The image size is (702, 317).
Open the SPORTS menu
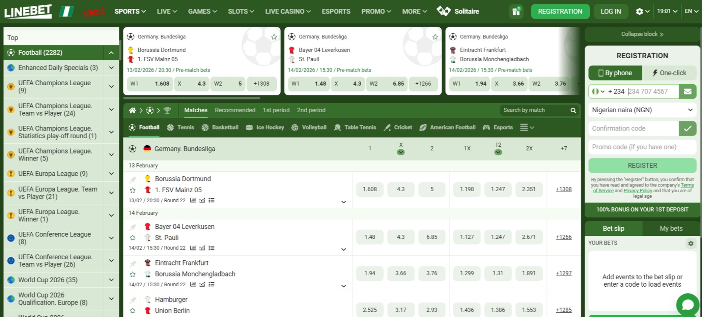[130, 11]
